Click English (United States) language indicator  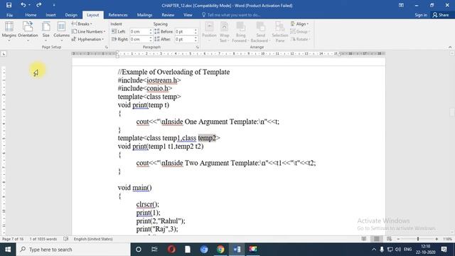point(93,239)
